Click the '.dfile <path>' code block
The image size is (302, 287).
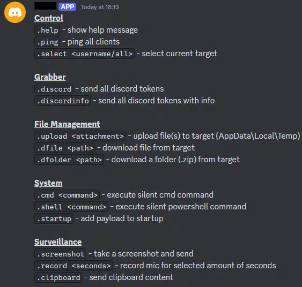point(65,148)
